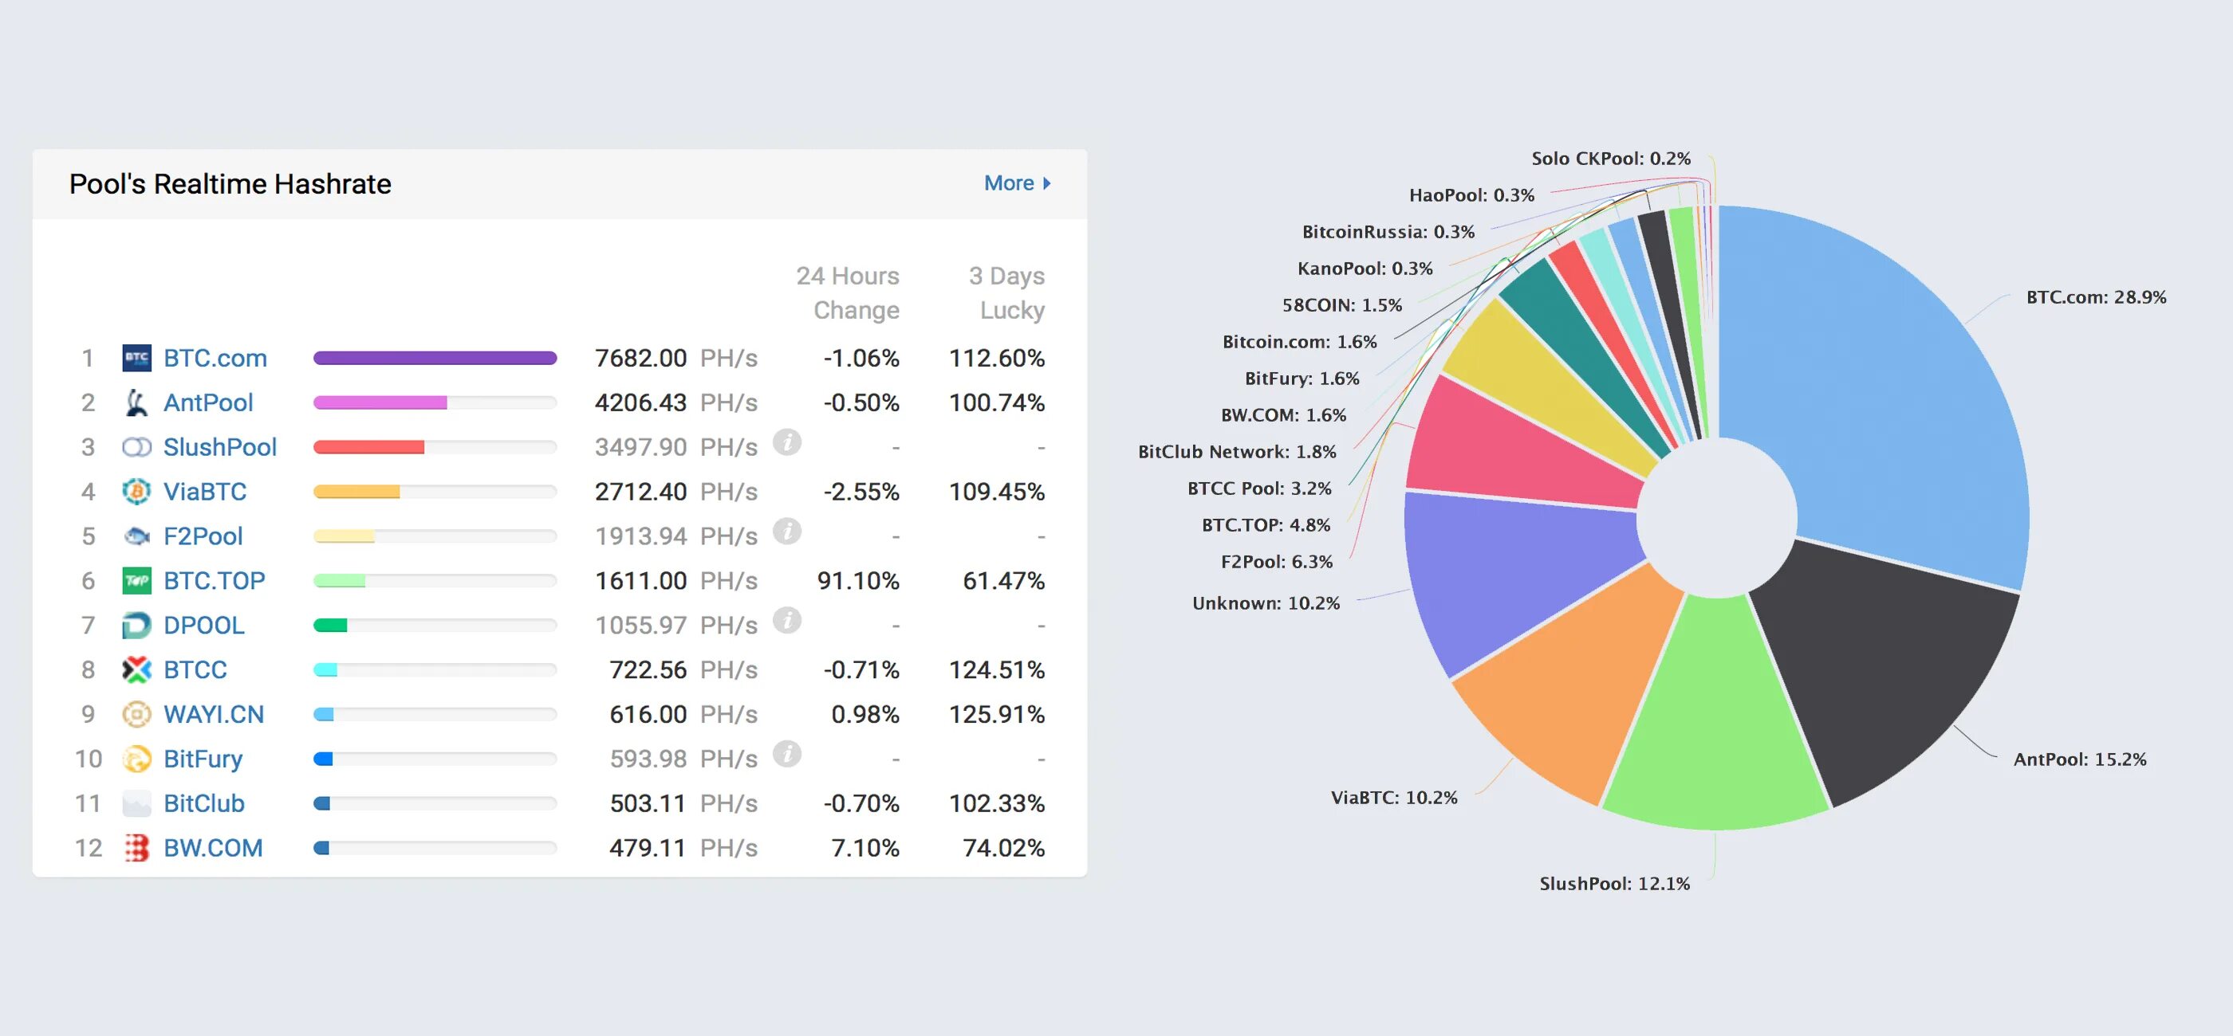Click the AntPool logo icon

coord(136,402)
